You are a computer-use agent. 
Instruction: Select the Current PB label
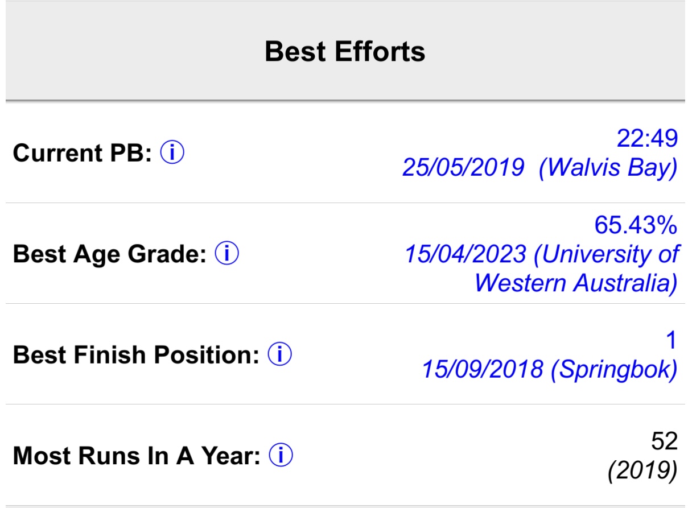click(83, 154)
